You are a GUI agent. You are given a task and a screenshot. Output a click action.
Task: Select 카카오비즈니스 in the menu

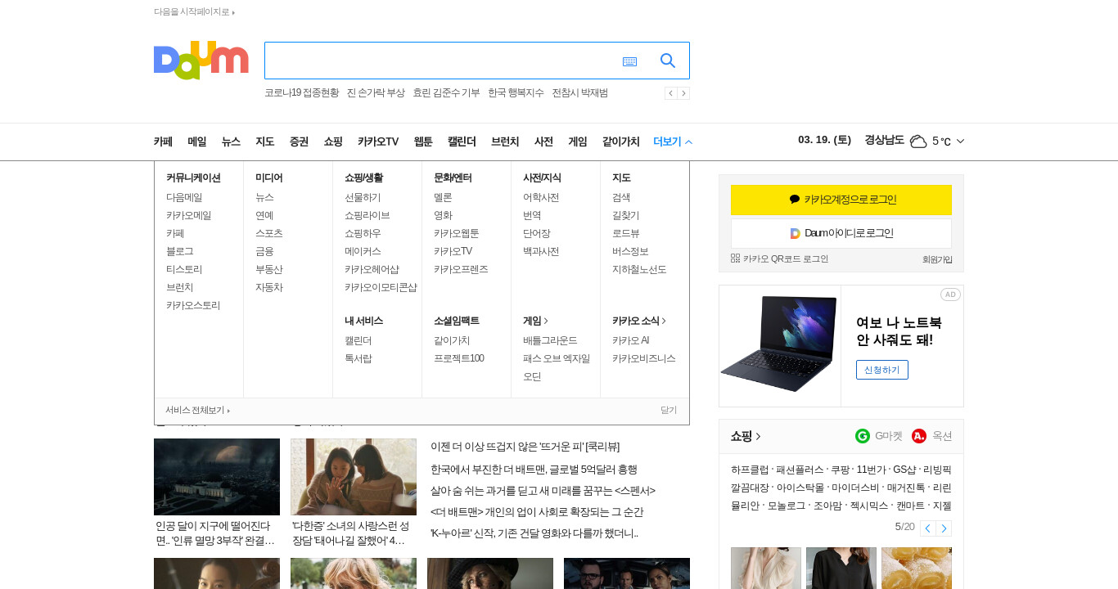tap(644, 358)
